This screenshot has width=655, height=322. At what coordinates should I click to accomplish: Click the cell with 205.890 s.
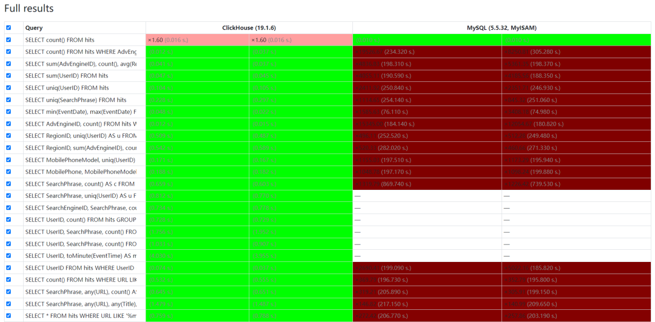pos(428,292)
